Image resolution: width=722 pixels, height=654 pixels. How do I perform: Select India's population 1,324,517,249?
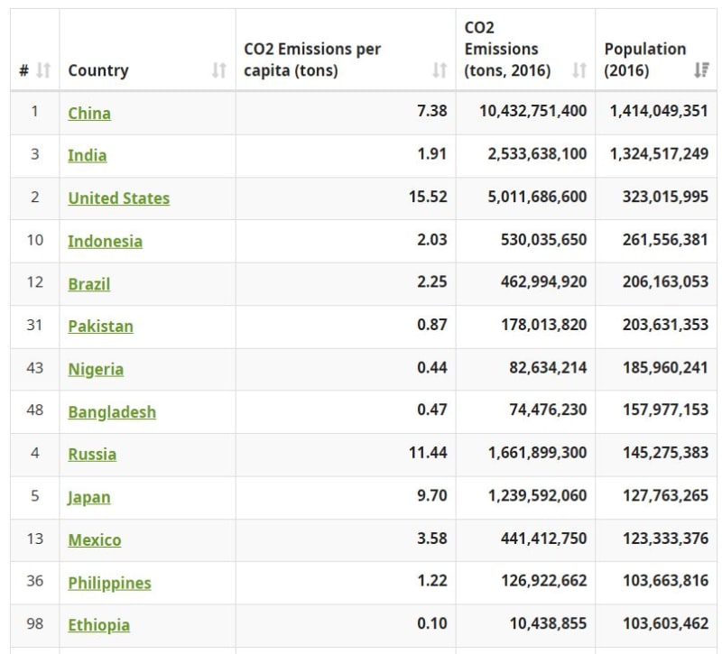659,153
